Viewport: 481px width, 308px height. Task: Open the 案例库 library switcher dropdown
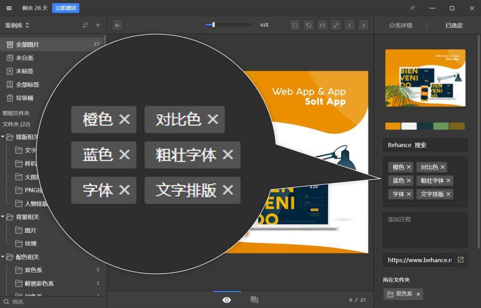click(17, 25)
